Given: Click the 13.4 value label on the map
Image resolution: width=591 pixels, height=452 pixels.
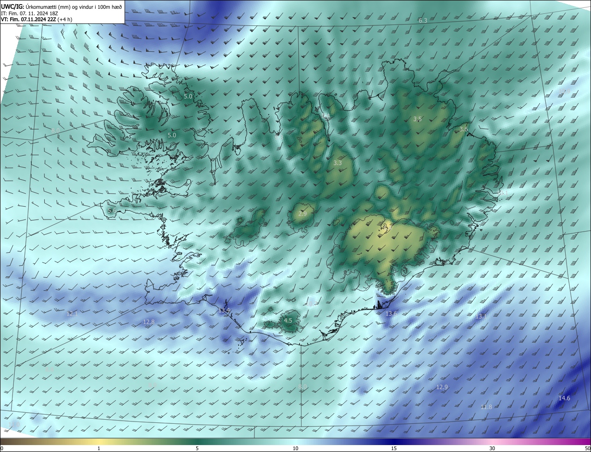Looking at the screenshot, I should [x=224, y=310].
